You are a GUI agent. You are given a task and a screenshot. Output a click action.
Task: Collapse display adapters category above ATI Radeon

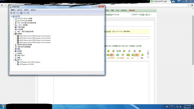(x=14, y=60)
